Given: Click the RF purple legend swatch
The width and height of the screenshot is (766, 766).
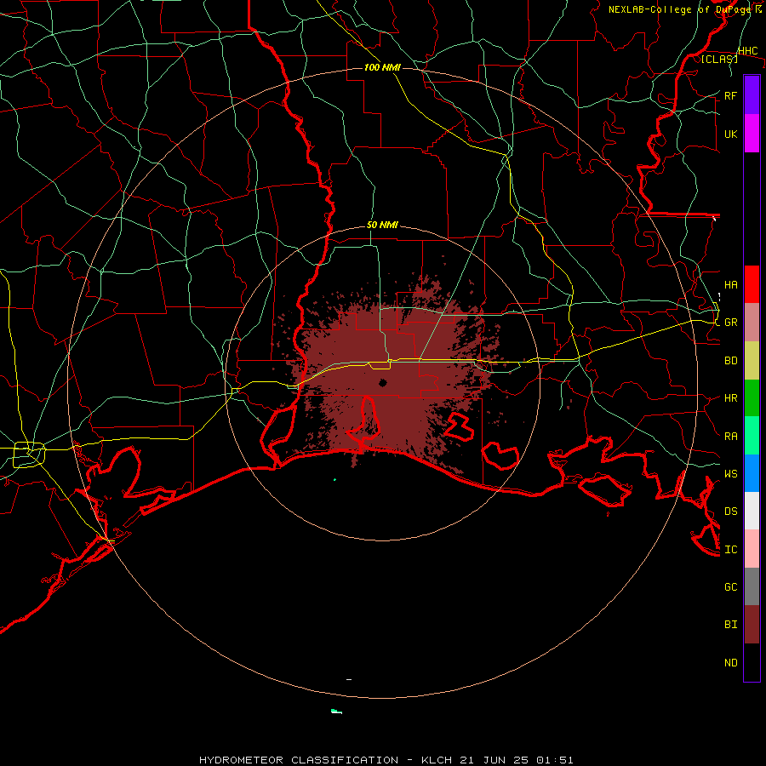Looking at the screenshot, I should (x=752, y=95).
